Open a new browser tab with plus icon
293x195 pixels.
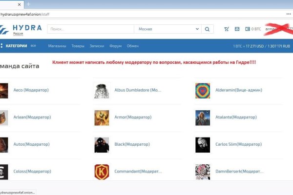tap(28, 4)
